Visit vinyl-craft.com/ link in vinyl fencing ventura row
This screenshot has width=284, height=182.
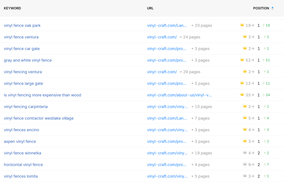pos(162,72)
